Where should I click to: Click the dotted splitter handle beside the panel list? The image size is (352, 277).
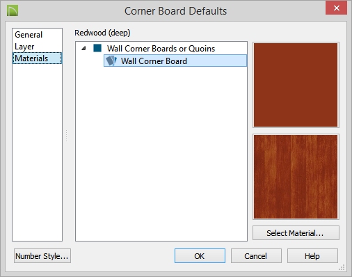[x=66, y=136]
